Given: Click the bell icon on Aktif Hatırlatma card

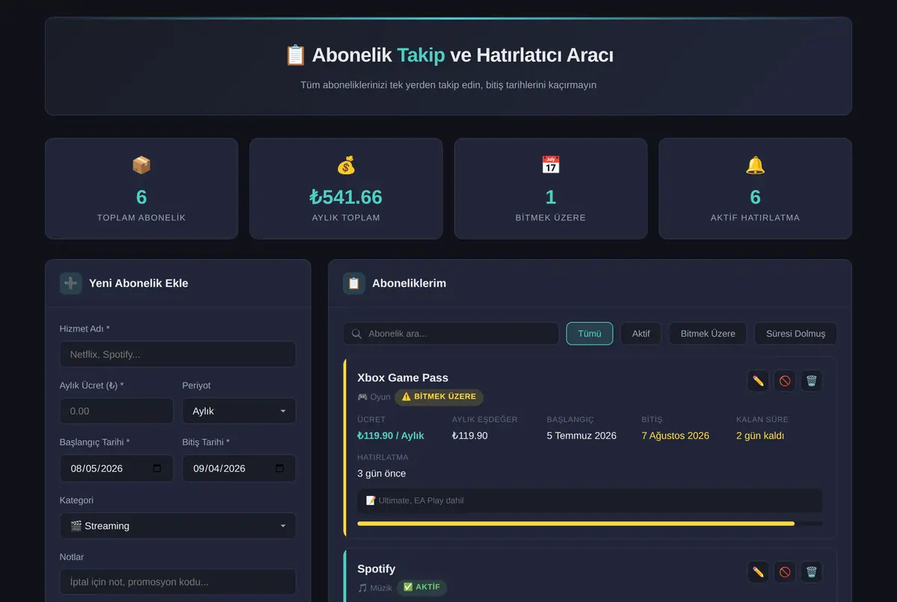Looking at the screenshot, I should 755,165.
